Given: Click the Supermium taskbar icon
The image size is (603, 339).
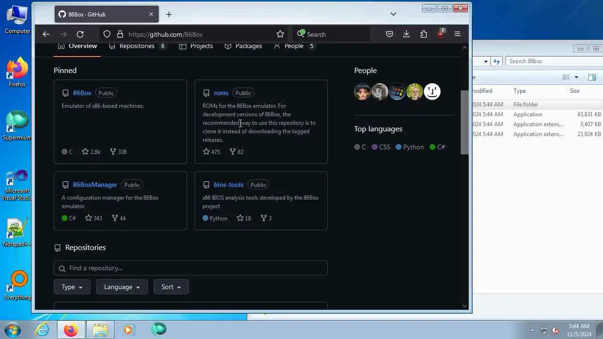Looking at the screenshot, I should (158, 330).
